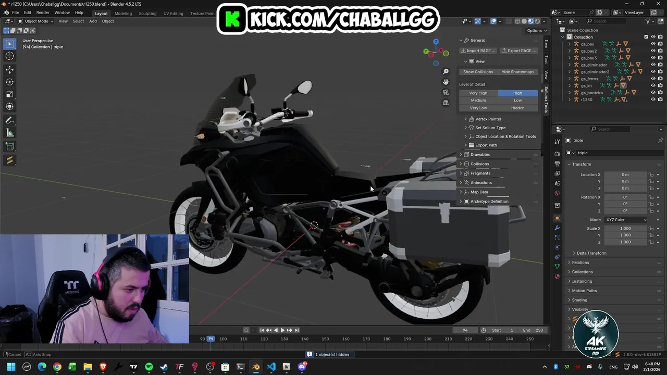
Task: Jump to timeline end frame
Action: [297, 330]
